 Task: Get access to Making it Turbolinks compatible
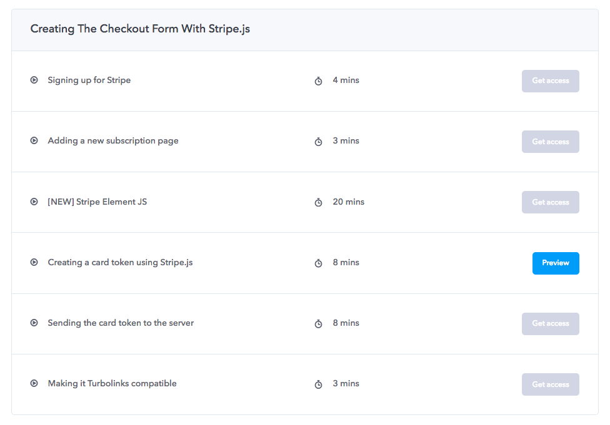pyautogui.click(x=551, y=384)
